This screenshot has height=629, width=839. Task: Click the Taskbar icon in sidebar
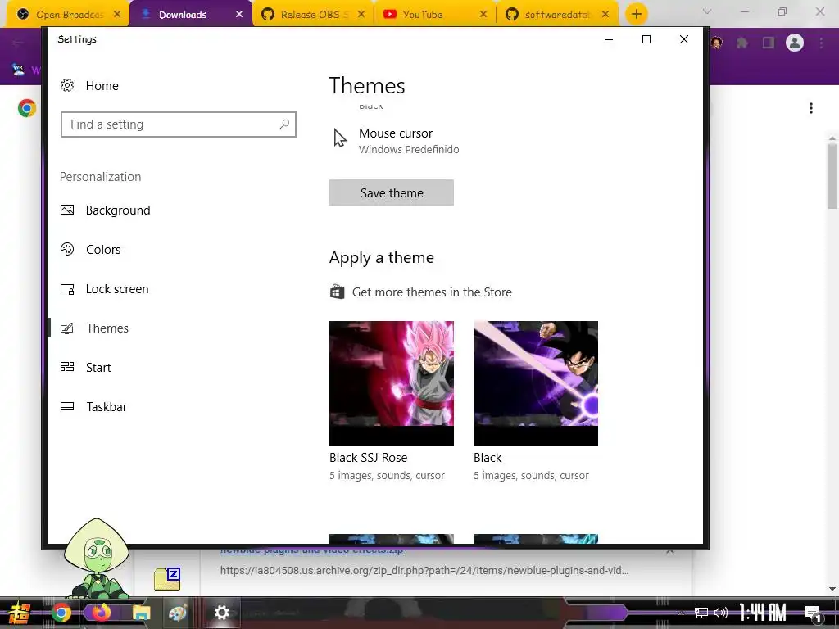pyautogui.click(x=67, y=406)
